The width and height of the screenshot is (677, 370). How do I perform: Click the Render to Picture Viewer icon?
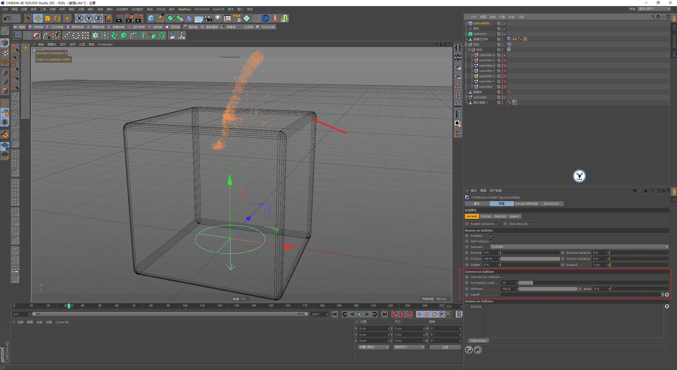[129, 18]
